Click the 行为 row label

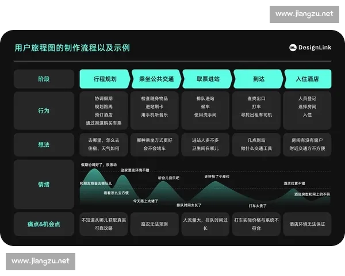click(x=44, y=110)
